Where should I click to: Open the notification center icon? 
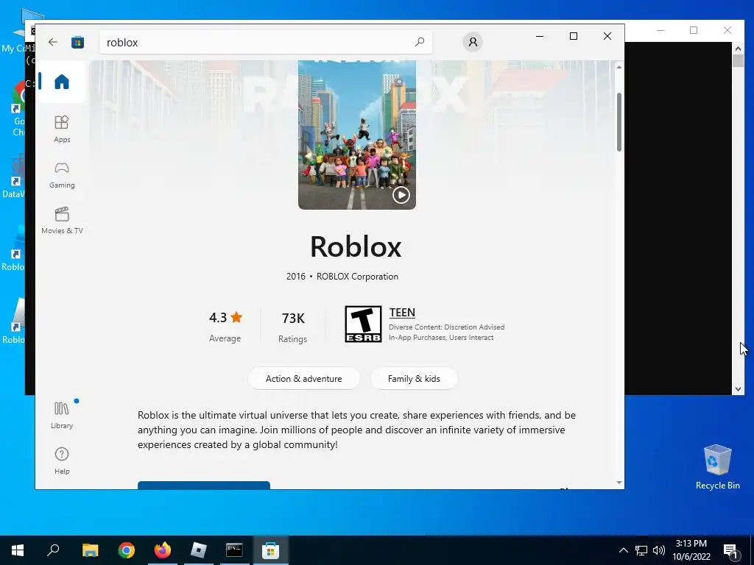[730, 550]
